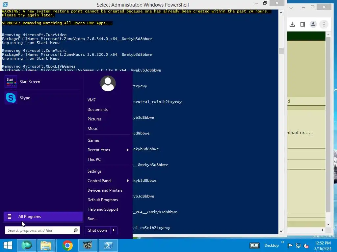Screen dimensions: 337x252
Task: Launch Skype from the start menu
Action: click(x=11, y=98)
